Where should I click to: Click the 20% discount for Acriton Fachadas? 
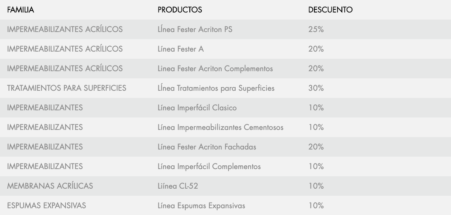(x=316, y=147)
